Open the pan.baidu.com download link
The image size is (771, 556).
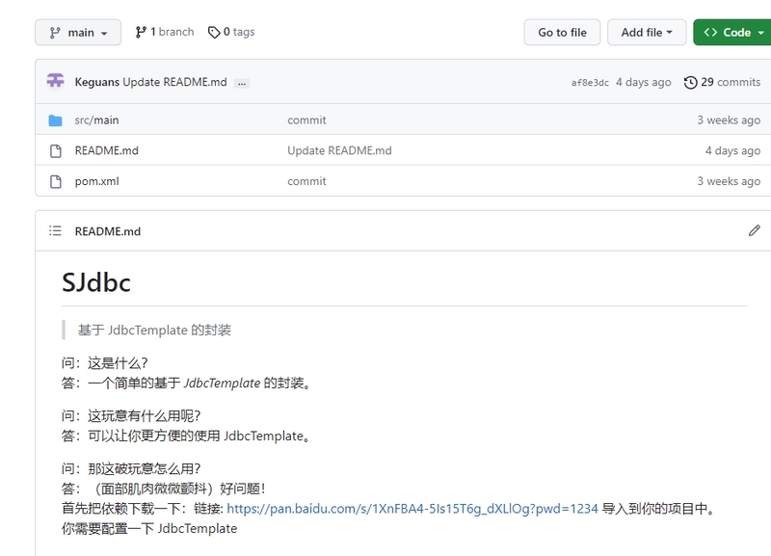[412, 509]
